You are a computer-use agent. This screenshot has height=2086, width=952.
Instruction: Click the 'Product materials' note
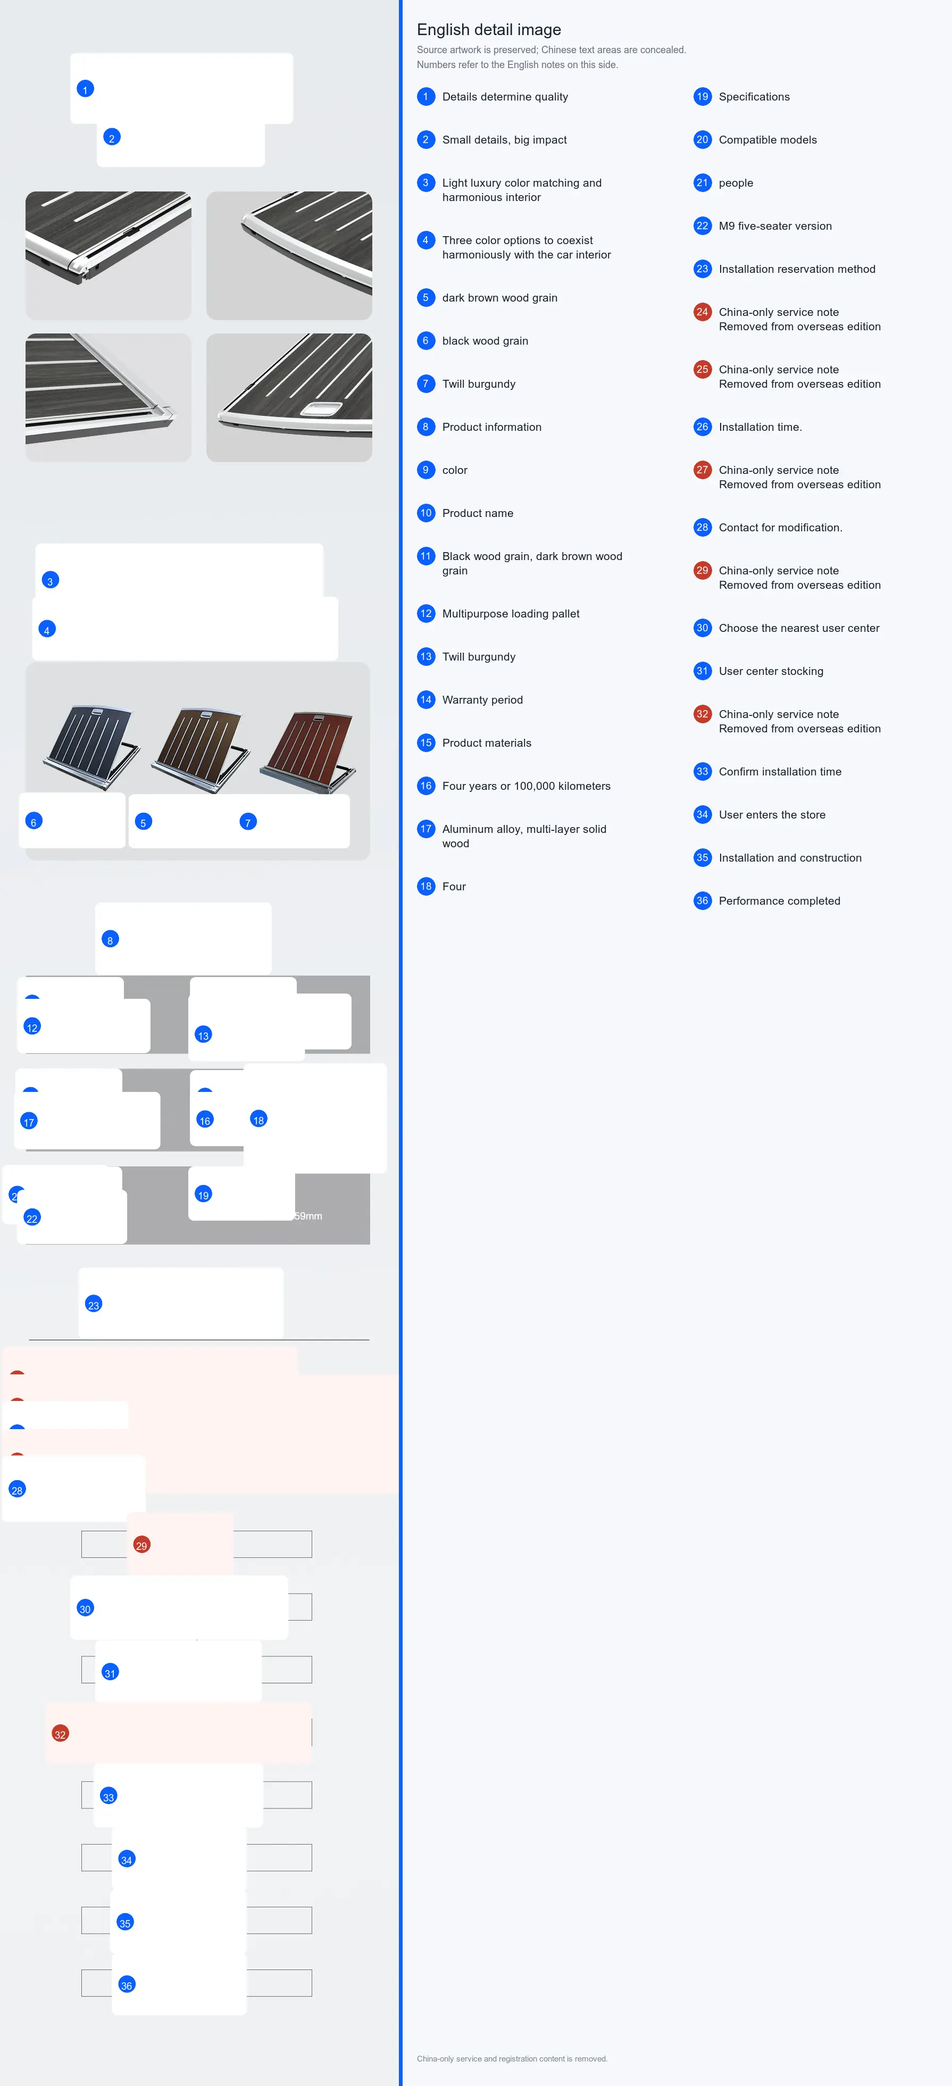(x=487, y=742)
